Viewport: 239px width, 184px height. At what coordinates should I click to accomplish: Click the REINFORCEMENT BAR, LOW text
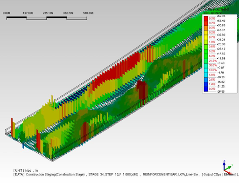(164, 174)
